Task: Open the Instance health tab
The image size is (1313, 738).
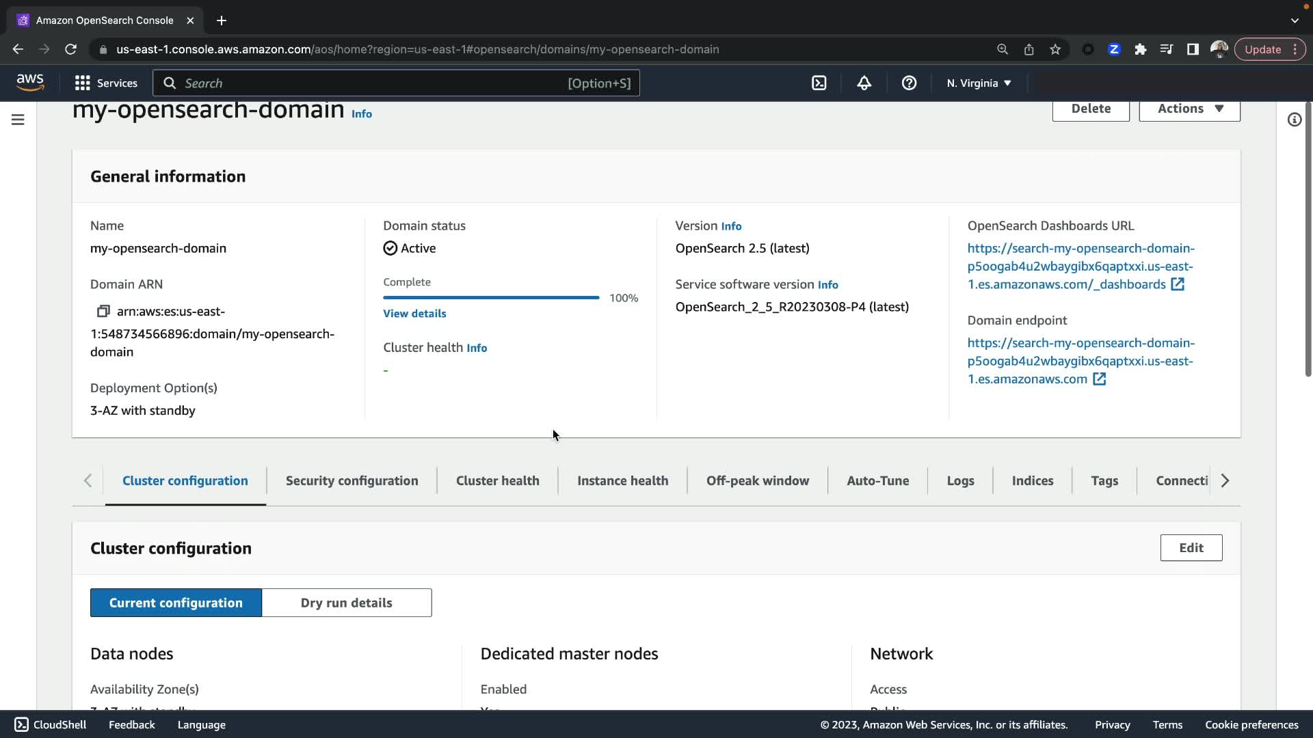Action: [622, 480]
